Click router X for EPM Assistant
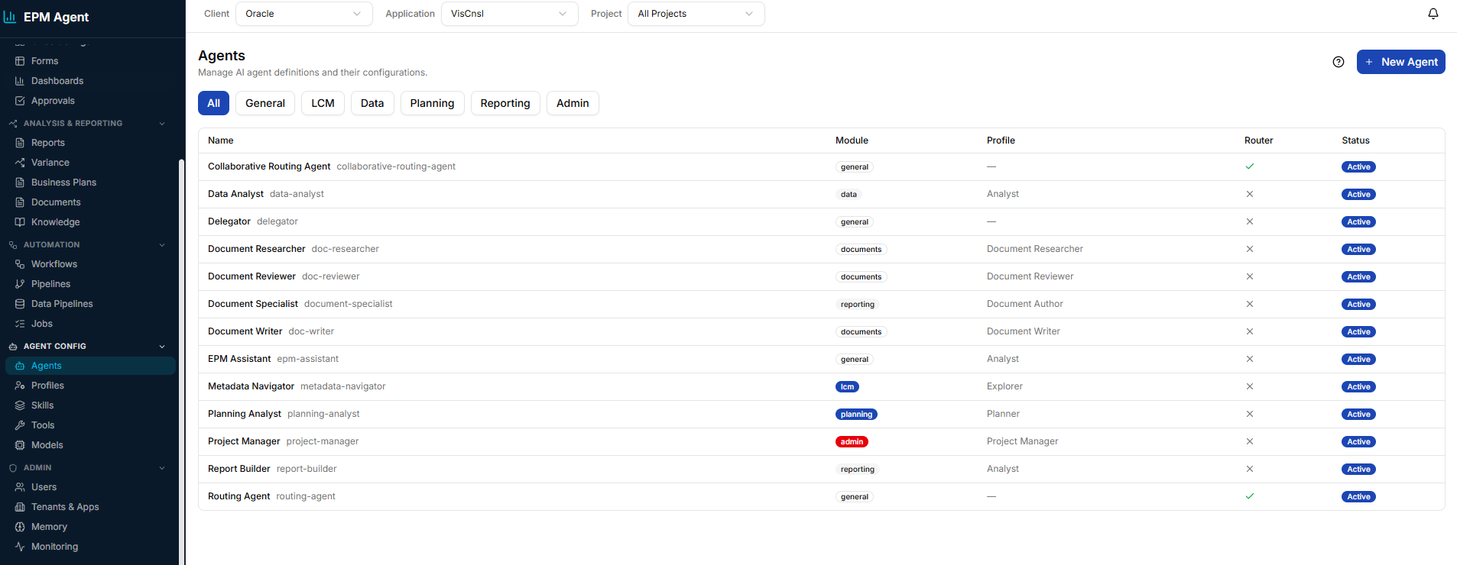Screen dimensions: 1457x565 pyautogui.click(x=1250, y=359)
